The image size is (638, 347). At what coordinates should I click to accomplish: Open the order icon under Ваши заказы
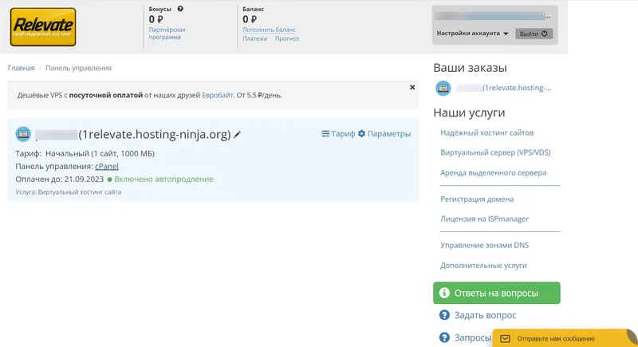(443, 89)
